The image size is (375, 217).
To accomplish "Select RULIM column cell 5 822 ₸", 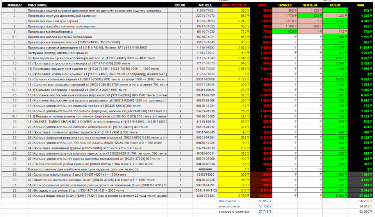I will pyautogui.click(x=335, y=79).
